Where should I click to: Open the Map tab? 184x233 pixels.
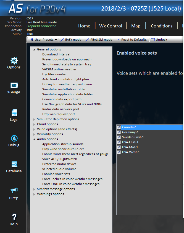(x=136, y=26)
